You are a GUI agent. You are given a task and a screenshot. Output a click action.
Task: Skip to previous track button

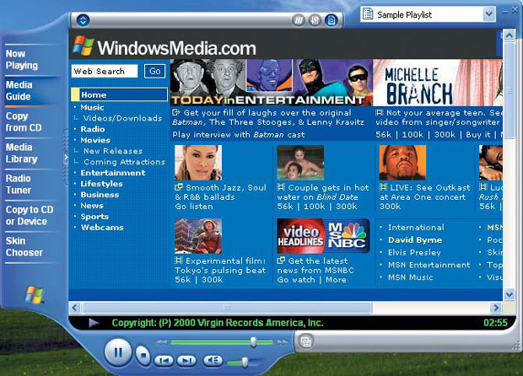click(164, 360)
